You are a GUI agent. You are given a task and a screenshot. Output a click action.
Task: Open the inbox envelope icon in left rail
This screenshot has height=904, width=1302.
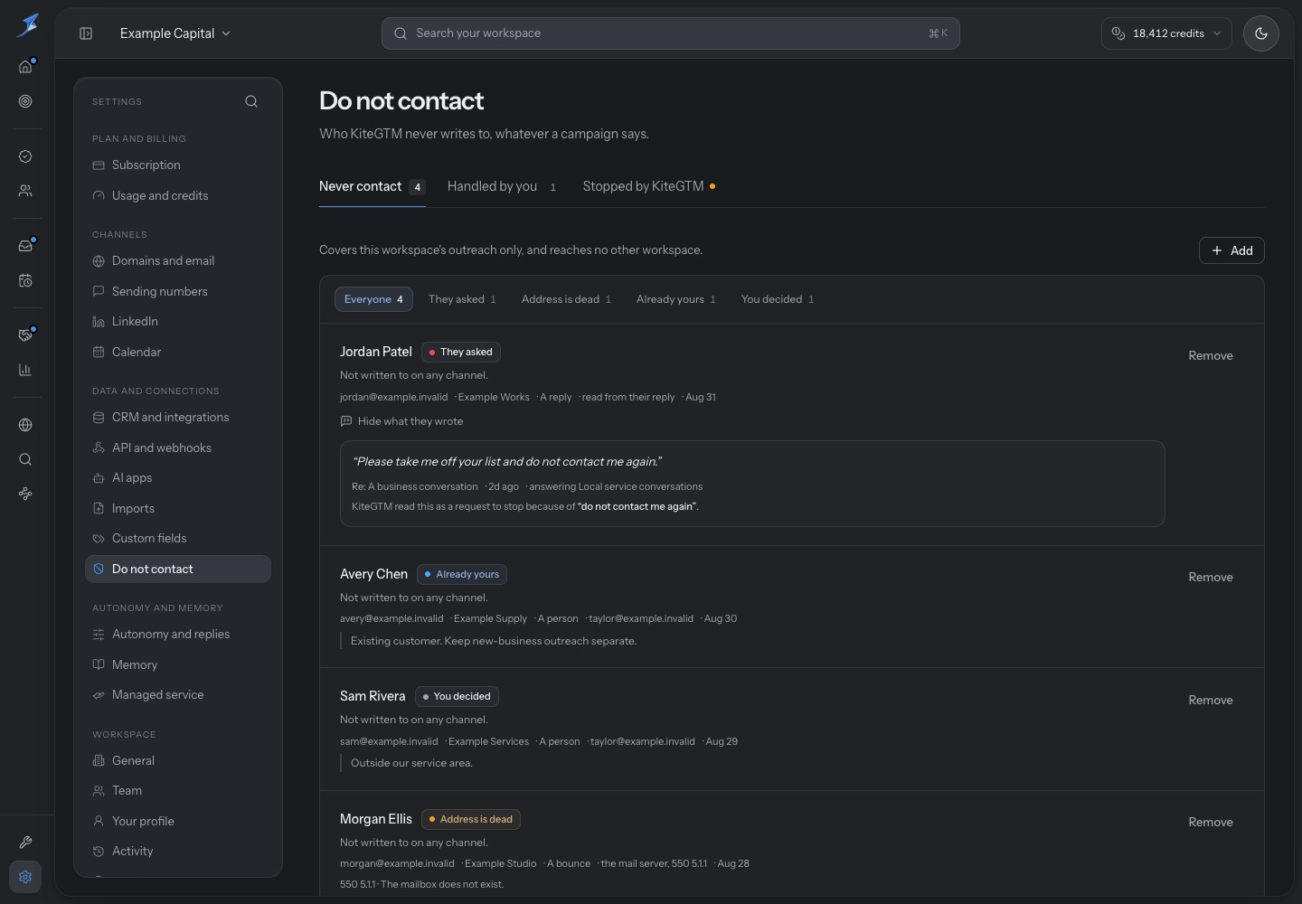[x=25, y=246]
